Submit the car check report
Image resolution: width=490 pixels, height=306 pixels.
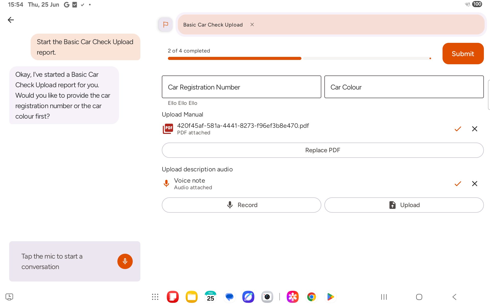click(463, 54)
